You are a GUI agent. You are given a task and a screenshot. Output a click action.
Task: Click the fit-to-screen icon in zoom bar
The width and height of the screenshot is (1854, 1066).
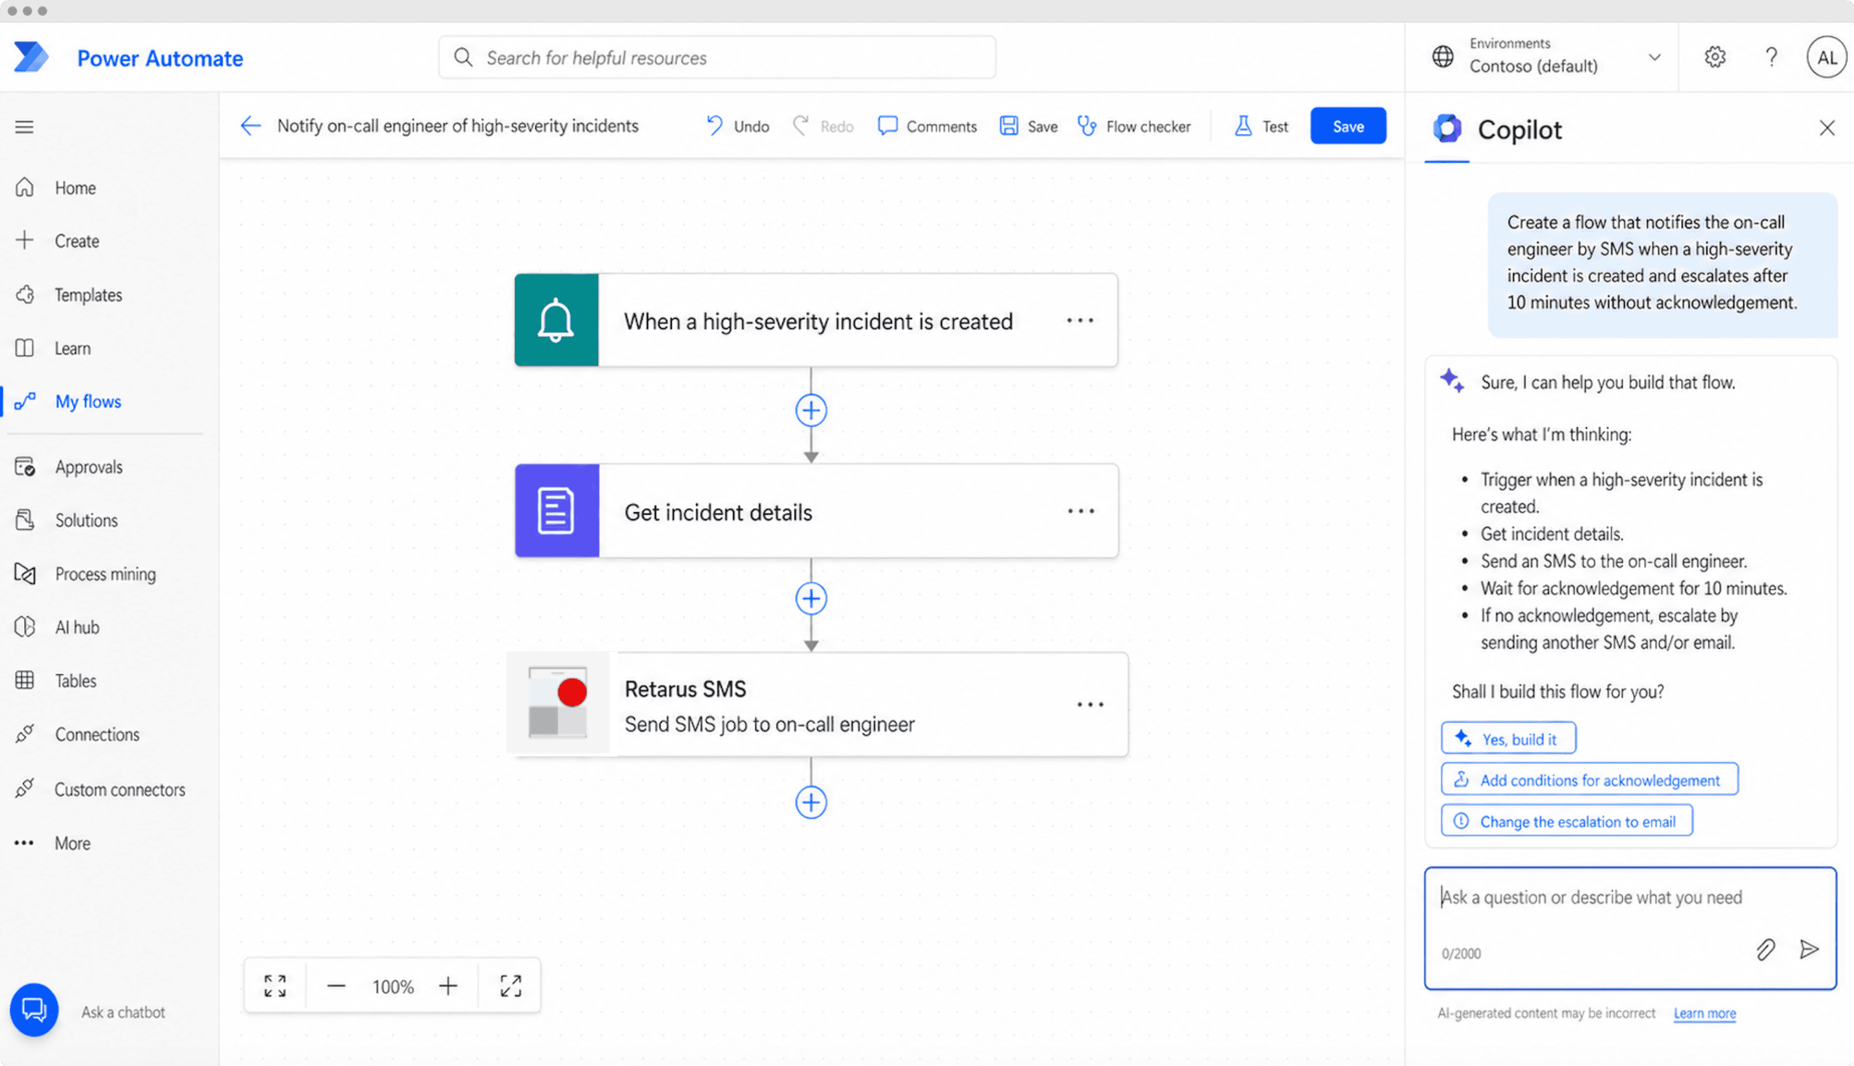click(275, 986)
